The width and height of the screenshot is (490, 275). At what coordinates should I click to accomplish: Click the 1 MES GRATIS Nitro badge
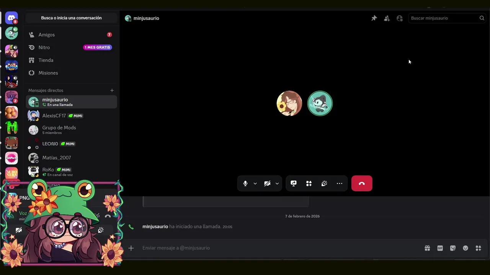click(98, 47)
